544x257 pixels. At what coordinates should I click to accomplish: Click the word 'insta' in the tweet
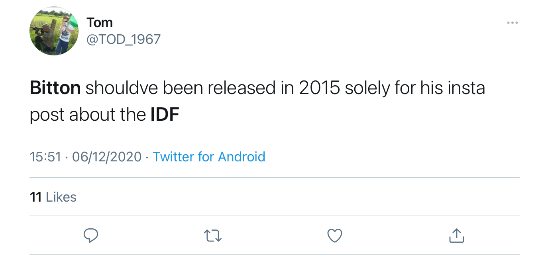point(468,88)
